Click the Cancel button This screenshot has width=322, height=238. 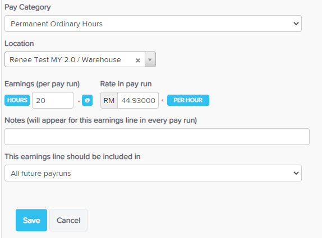click(x=68, y=220)
